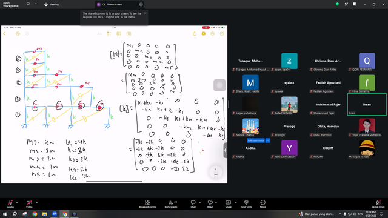Open the React emoji picker
Viewport: 388px width, 218px height.
coord(210,204)
